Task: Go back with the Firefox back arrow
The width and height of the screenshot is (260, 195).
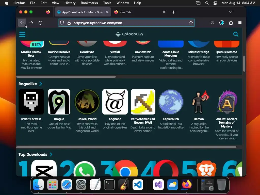Action: 22,23
